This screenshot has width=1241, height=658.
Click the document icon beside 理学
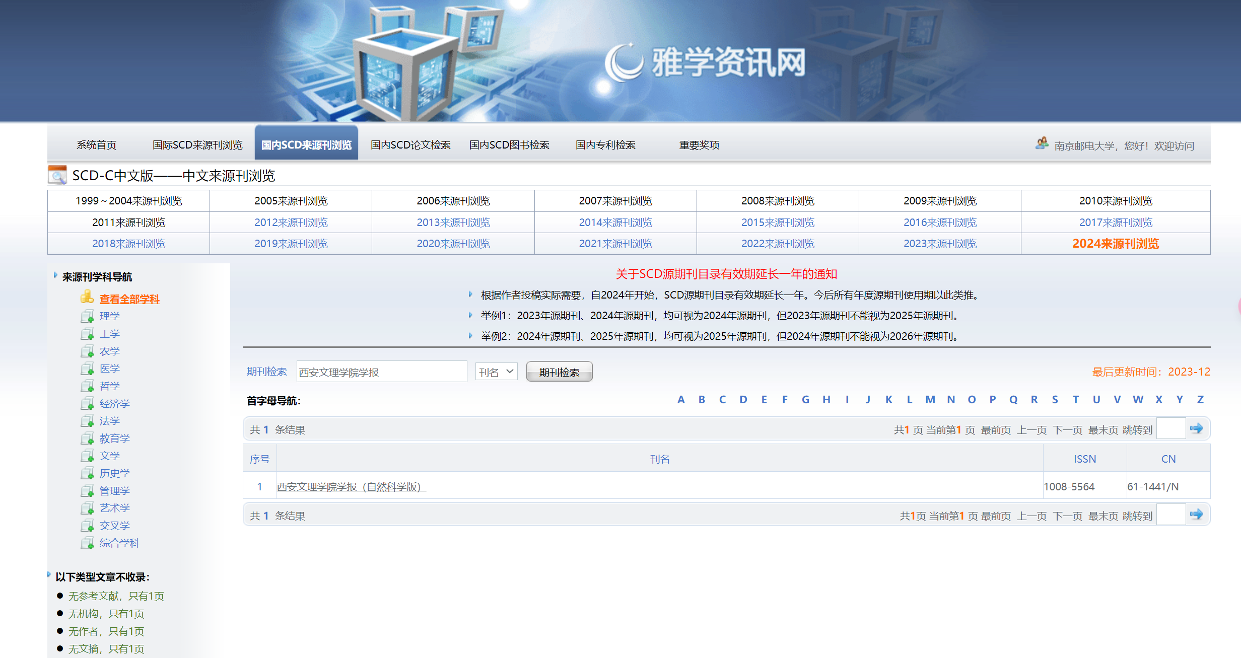87,316
